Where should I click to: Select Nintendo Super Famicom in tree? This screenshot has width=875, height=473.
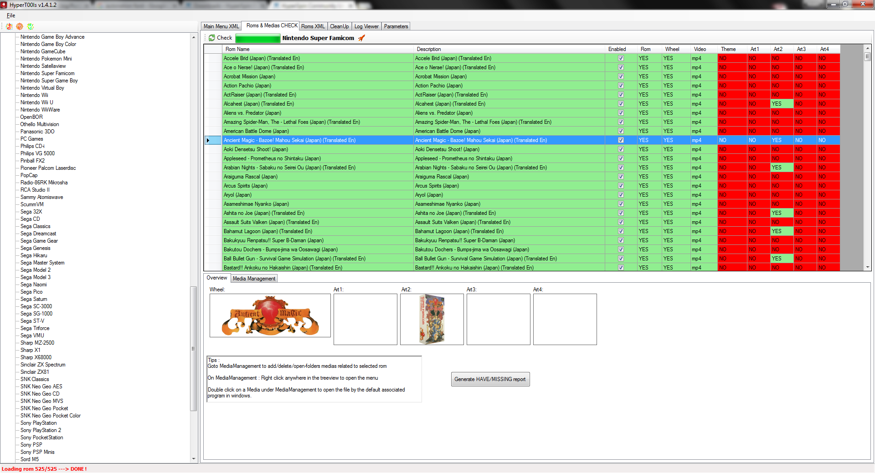click(47, 73)
